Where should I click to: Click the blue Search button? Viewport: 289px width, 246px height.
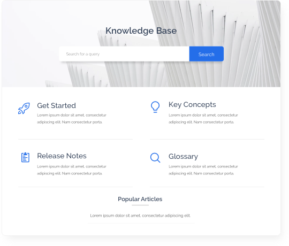207,54
